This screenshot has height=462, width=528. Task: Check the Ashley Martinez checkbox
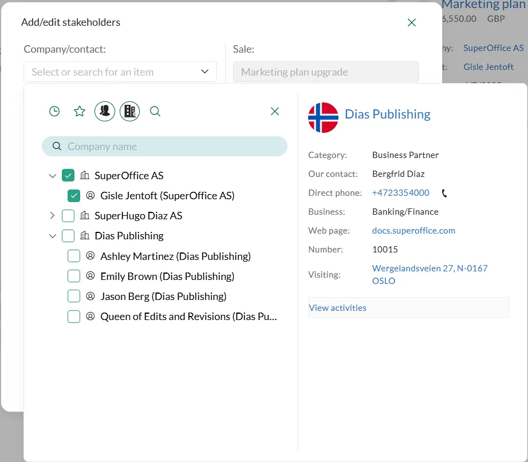[74, 256]
